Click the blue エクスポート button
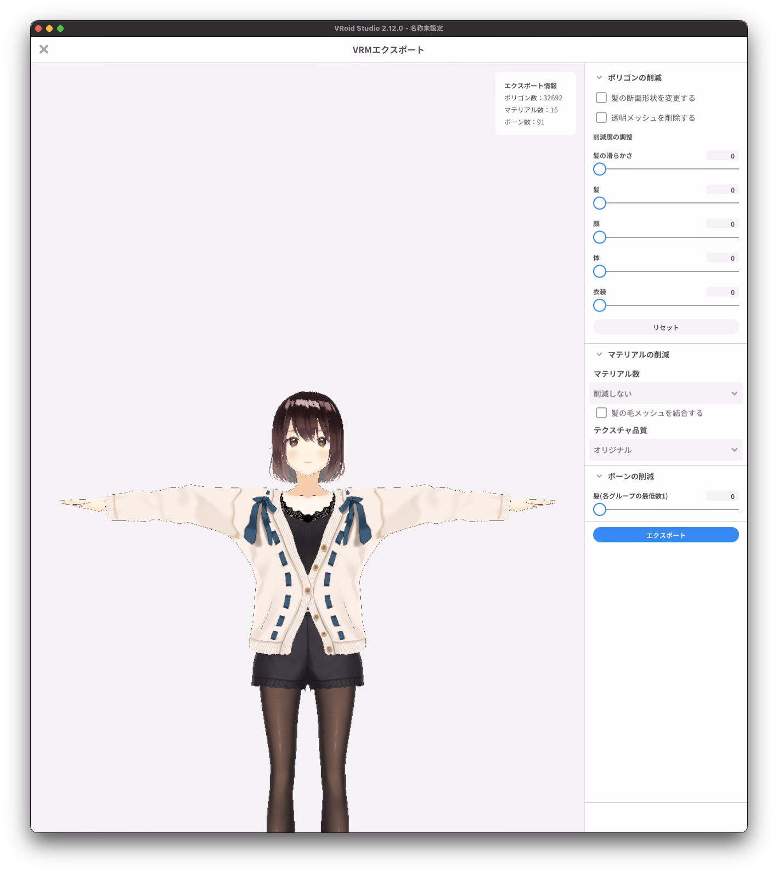778x873 pixels. click(x=666, y=535)
